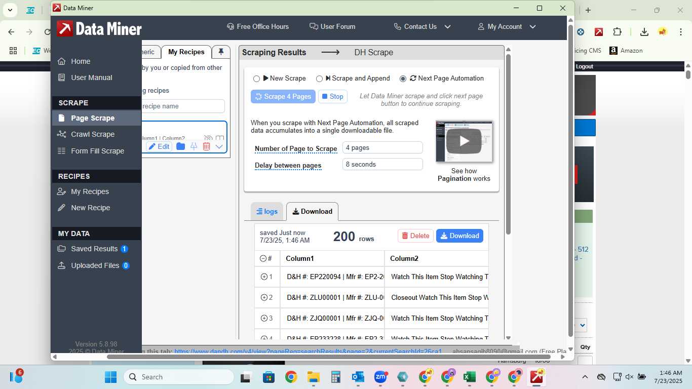Screen dimensions: 692x389
Task: Select Next Page Automation radio option
Action: tap(403, 79)
